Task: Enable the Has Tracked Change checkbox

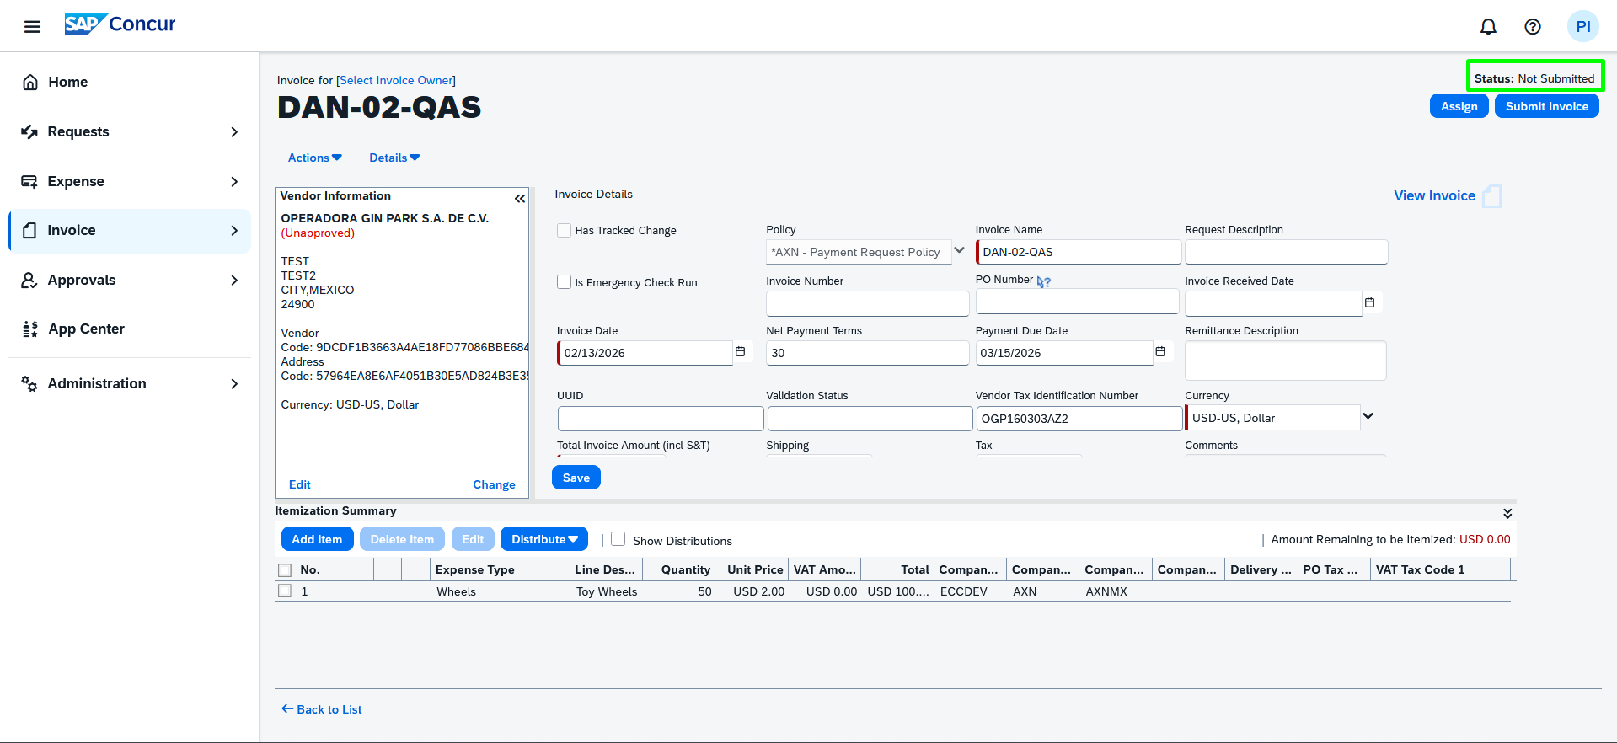Action: (565, 230)
